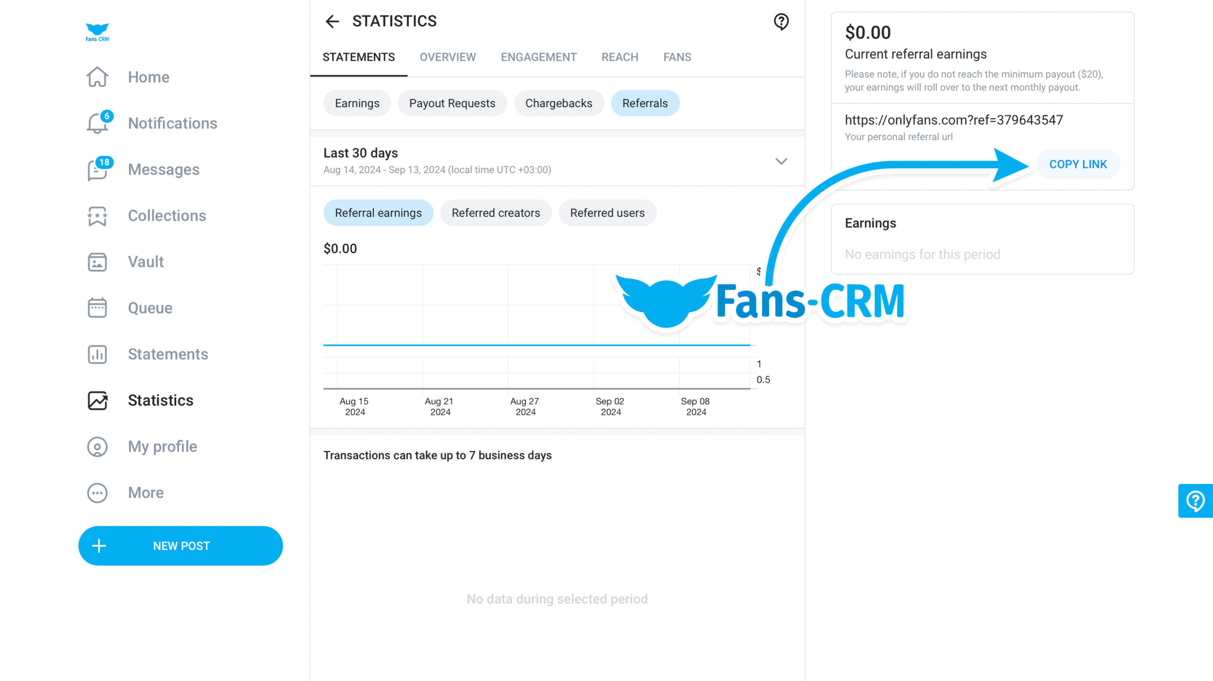
Task: Click the No data during selected period text
Action: [x=557, y=599]
